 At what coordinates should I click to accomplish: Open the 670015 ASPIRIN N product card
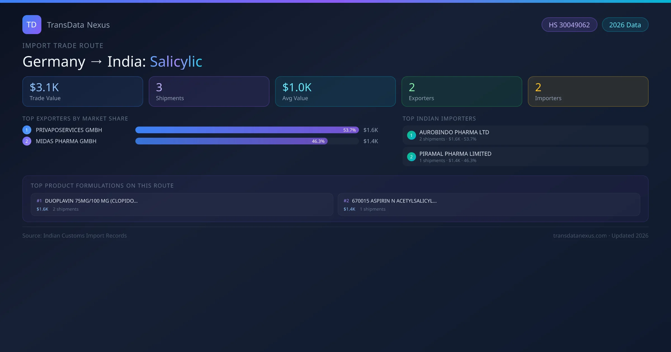tap(489, 204)
